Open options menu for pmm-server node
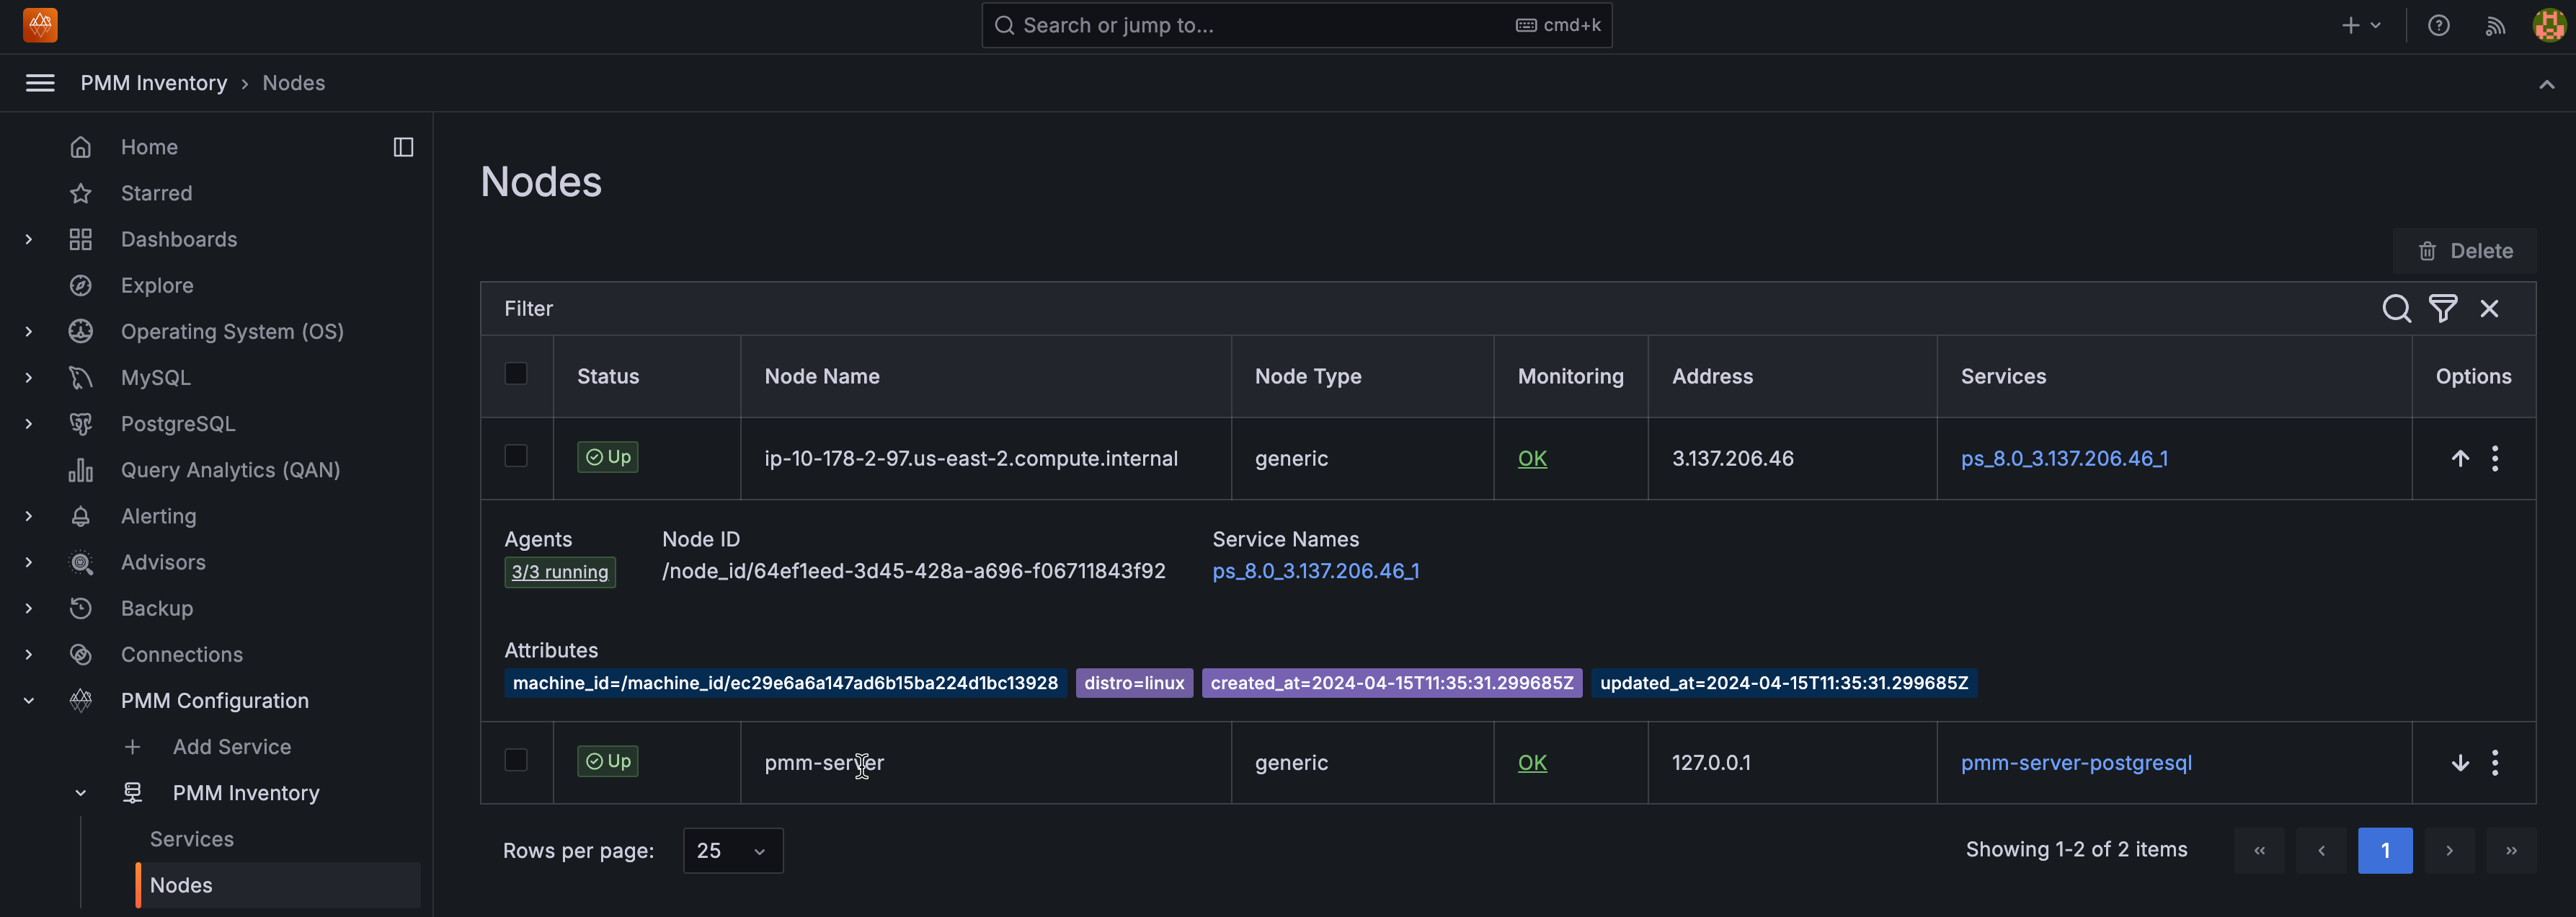 (2495, 762)
